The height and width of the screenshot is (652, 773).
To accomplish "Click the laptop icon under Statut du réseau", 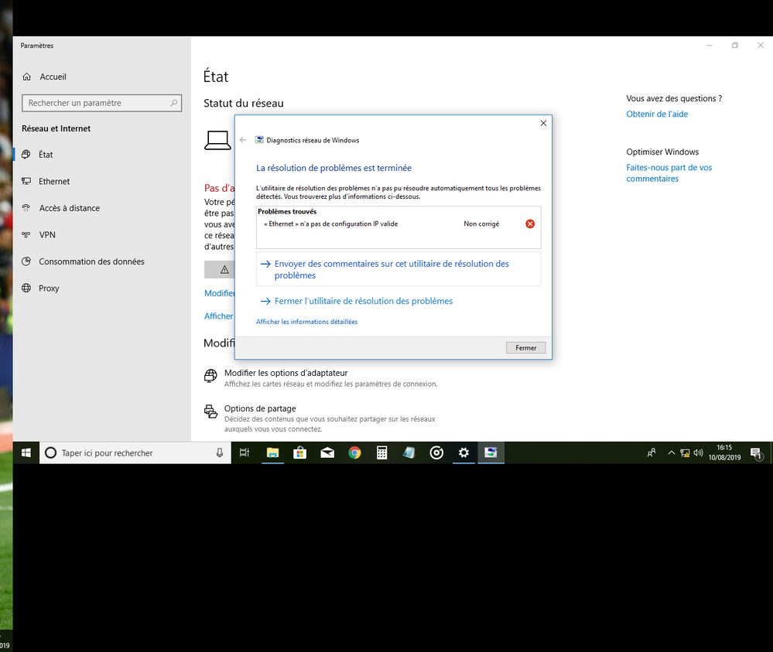I will [217, 141].
